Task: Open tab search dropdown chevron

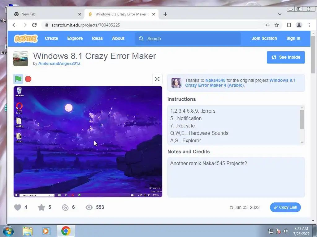Action: pos(280,14)
